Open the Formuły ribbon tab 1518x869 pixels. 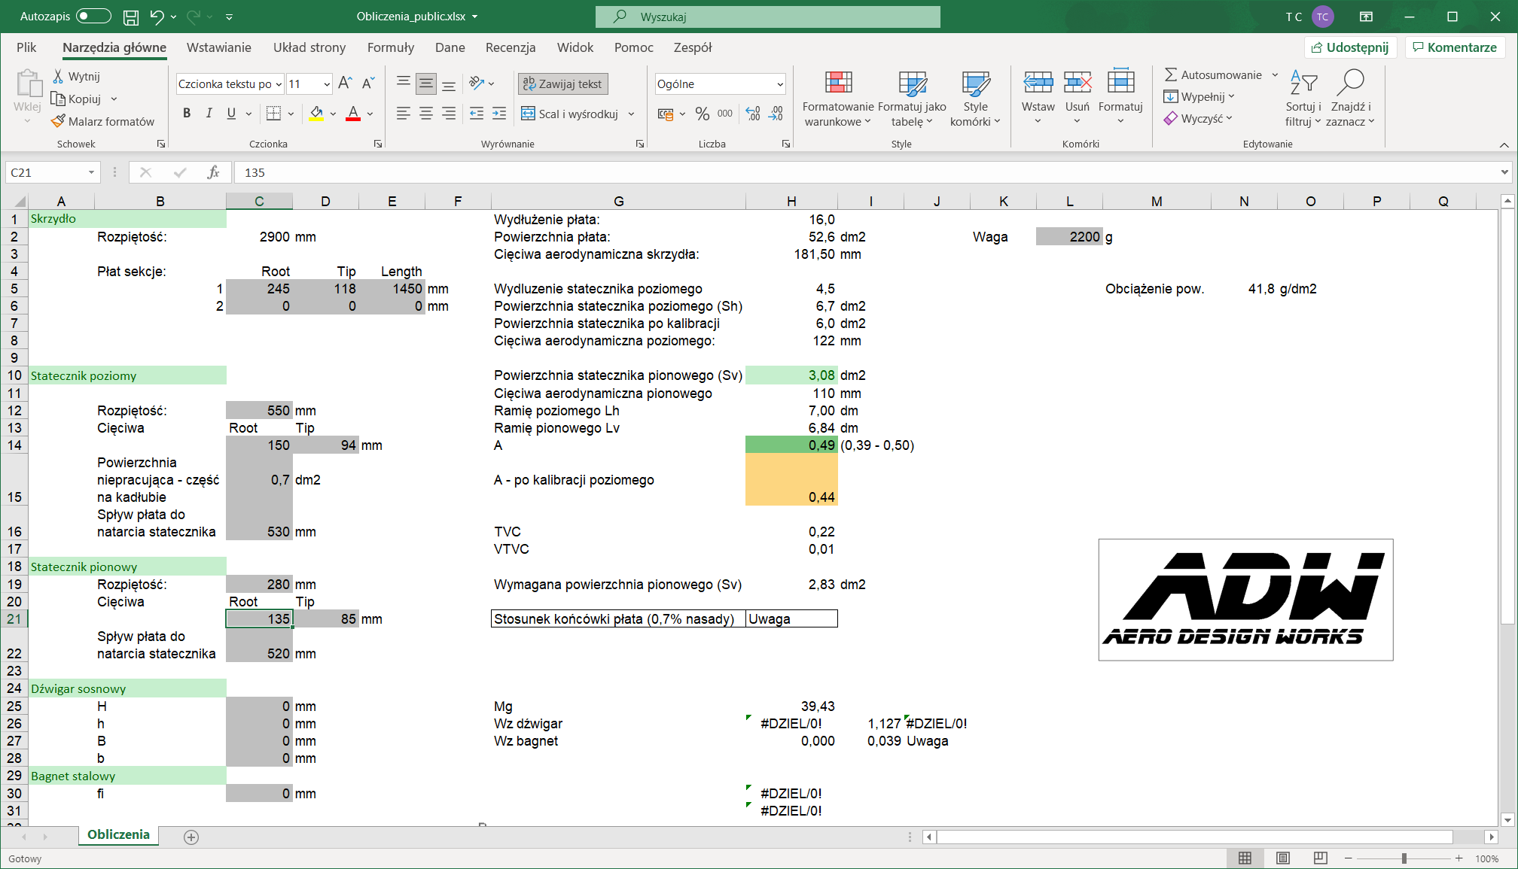click(390, 47)
